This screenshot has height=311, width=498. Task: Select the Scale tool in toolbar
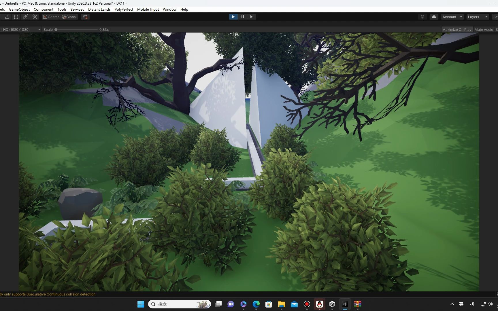[7, 17]
